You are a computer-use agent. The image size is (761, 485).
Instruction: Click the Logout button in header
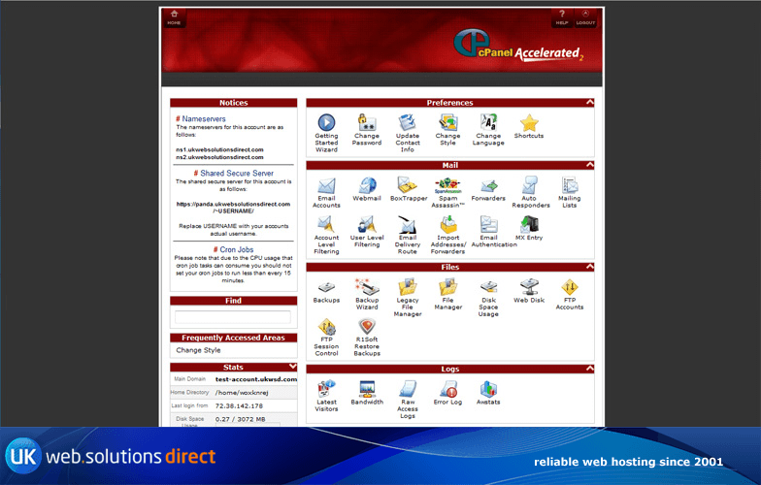pyautogui.click(x=585, y=17)
